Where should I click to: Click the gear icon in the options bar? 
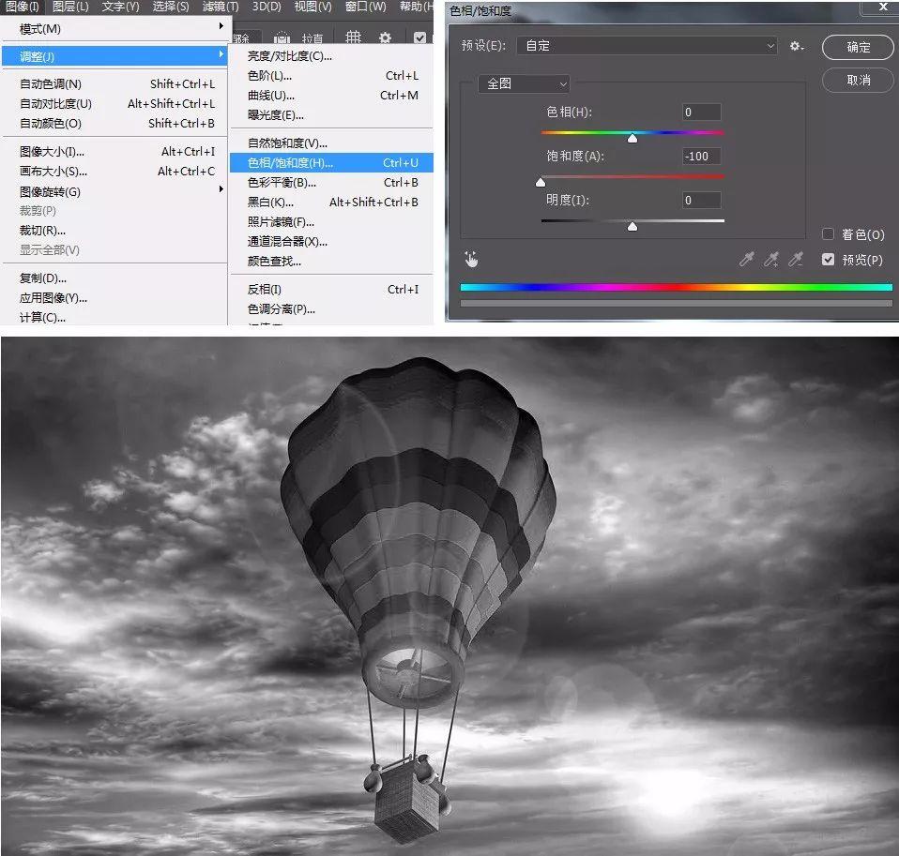[385, 38]
